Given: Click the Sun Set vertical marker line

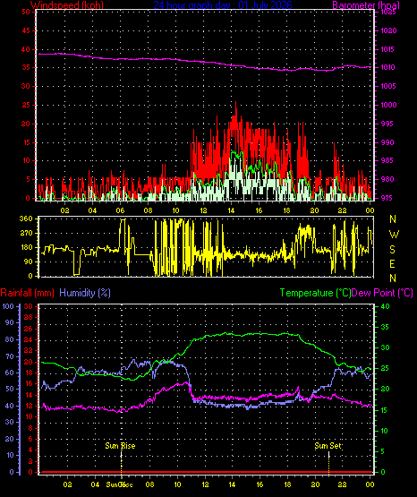Looking at the screenshot, I should [328, 462].
